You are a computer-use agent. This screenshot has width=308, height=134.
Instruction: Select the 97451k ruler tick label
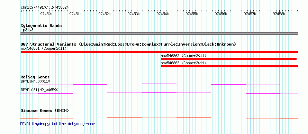tap(76, 14)
